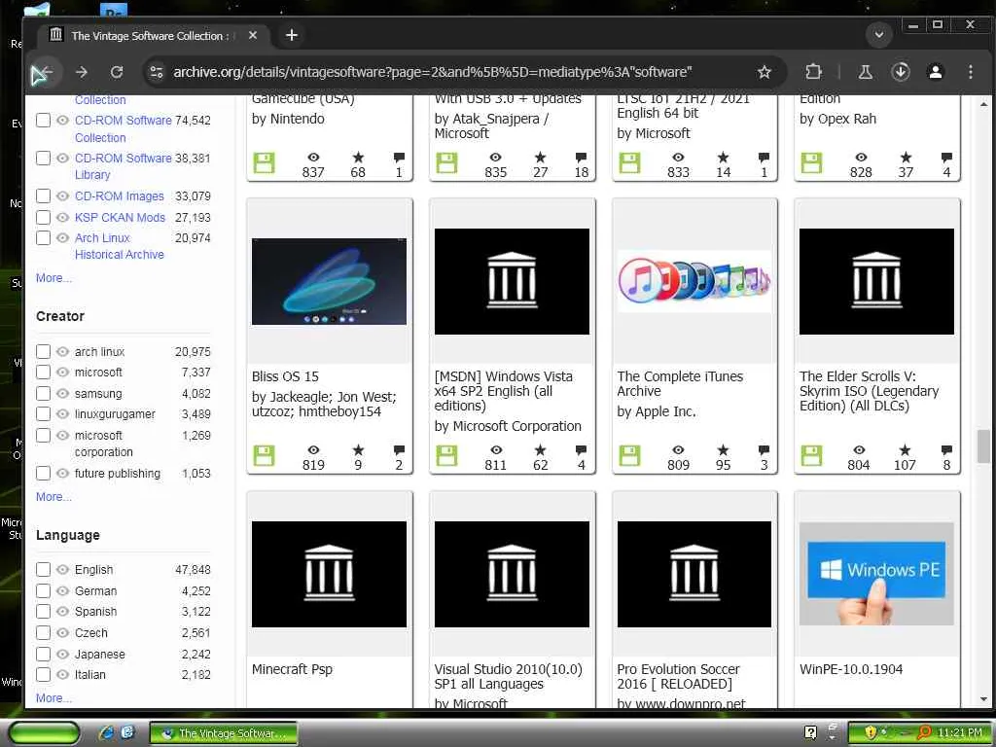Toggle the eye icon beside linuxgurugamer
Screen dimensions: 996x747
click(x=62, y=414)
